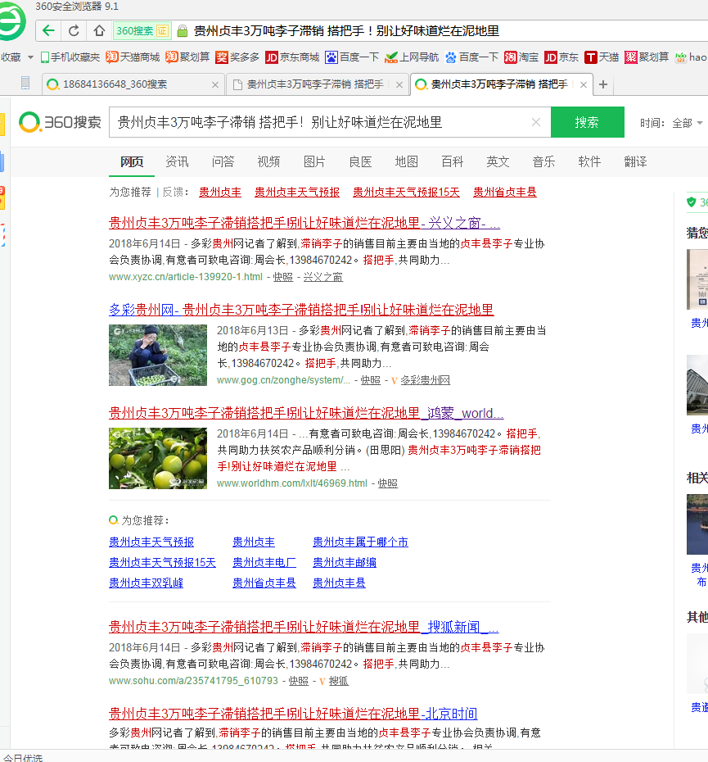This screenshot has width=708, height=762.
Task: Go to the browser home page icon
Action: tap(99, 31)
